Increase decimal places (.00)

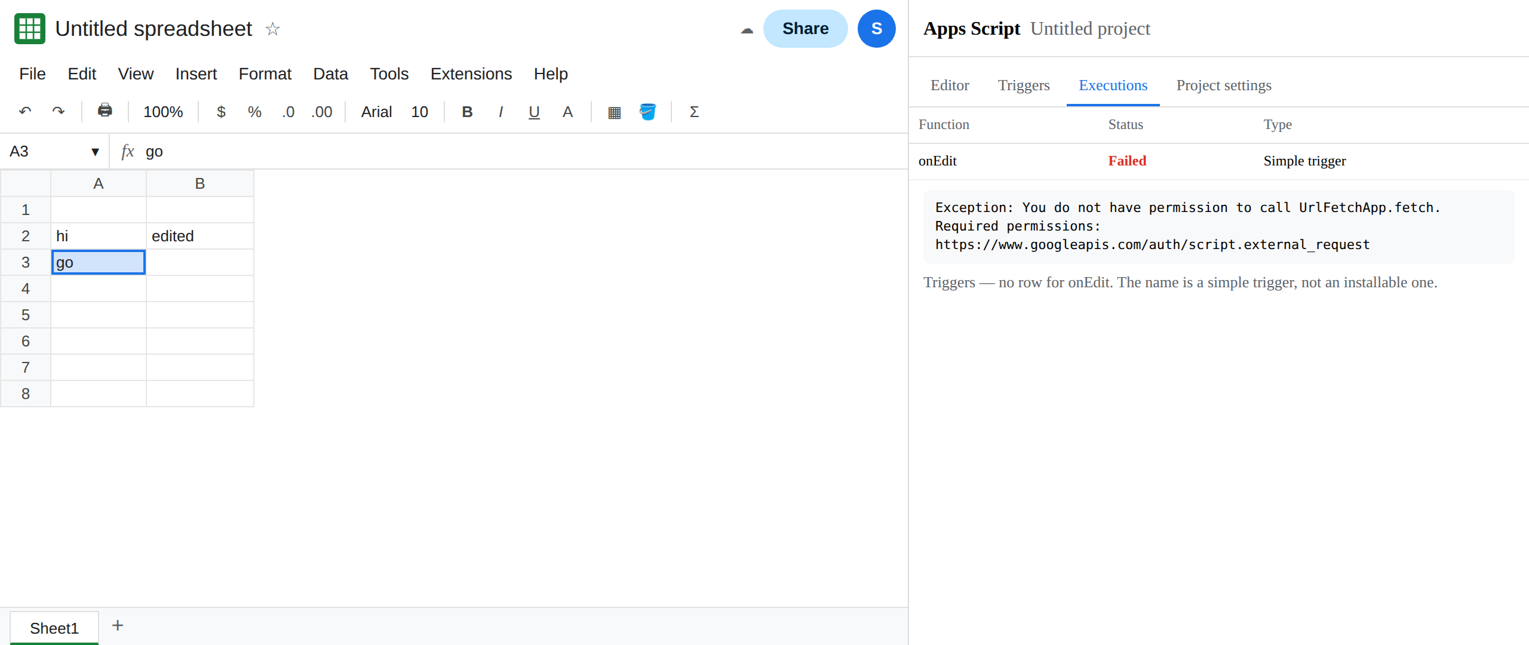point(322,112)
